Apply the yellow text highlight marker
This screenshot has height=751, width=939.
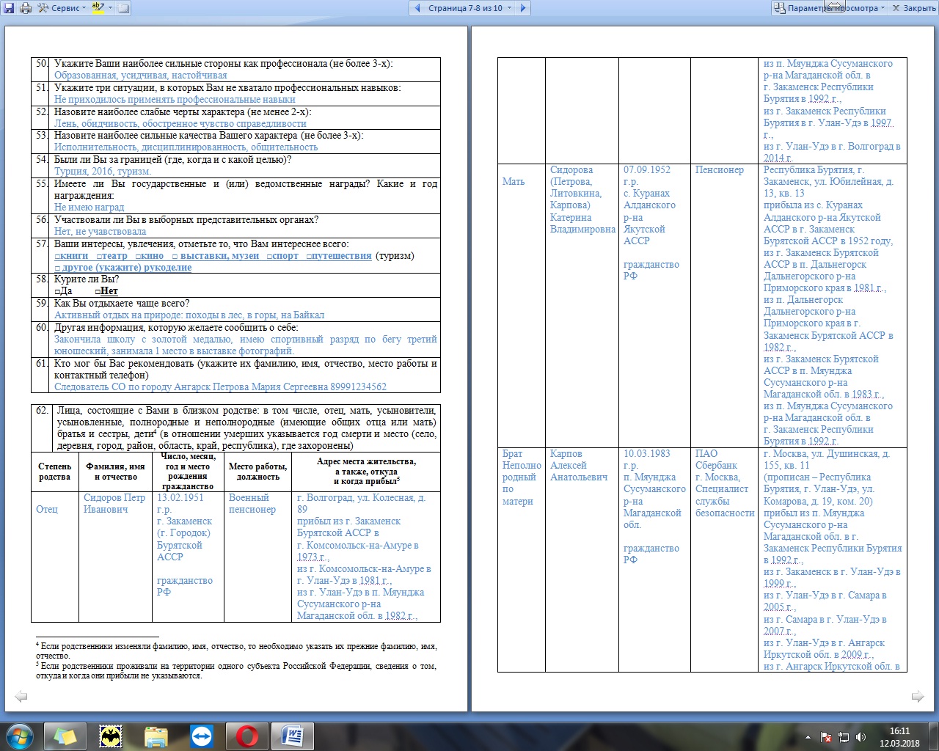tap(97, 8)
